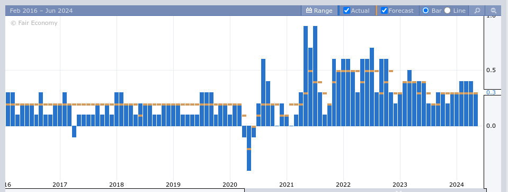Image resolution: width=508 pixels, height=192 pixels.
Task: Uncheck the Forecast checkbox
Action: pos(384,11)
